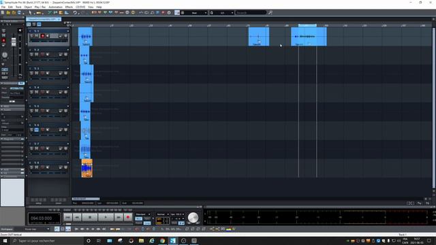Click the magnifier search icon in toolbar
The height and width of the screenshot is (245, 436).
point(270,12)
